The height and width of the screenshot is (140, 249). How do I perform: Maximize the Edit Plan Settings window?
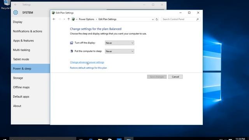pyautogui.click(x=189, y=13)
